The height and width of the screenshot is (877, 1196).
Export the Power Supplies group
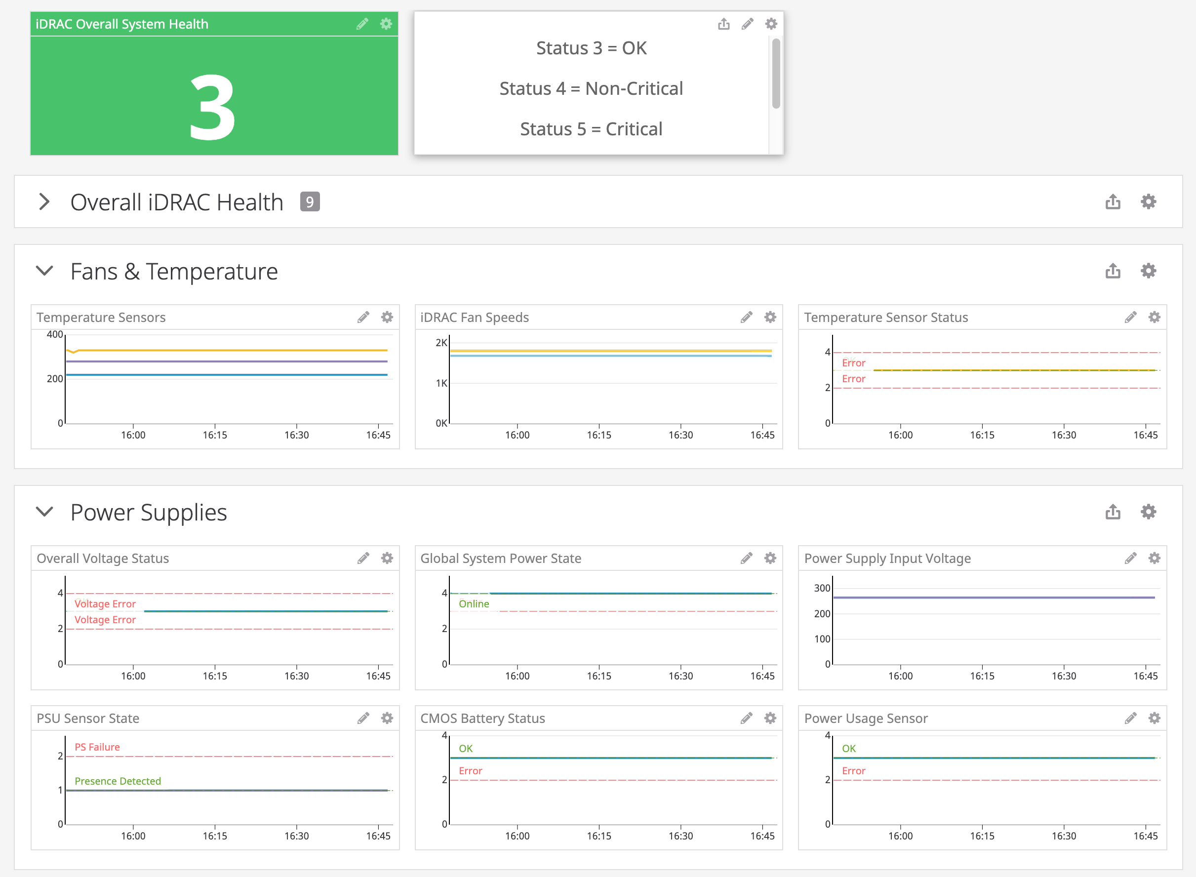[x=1113, y=512]
